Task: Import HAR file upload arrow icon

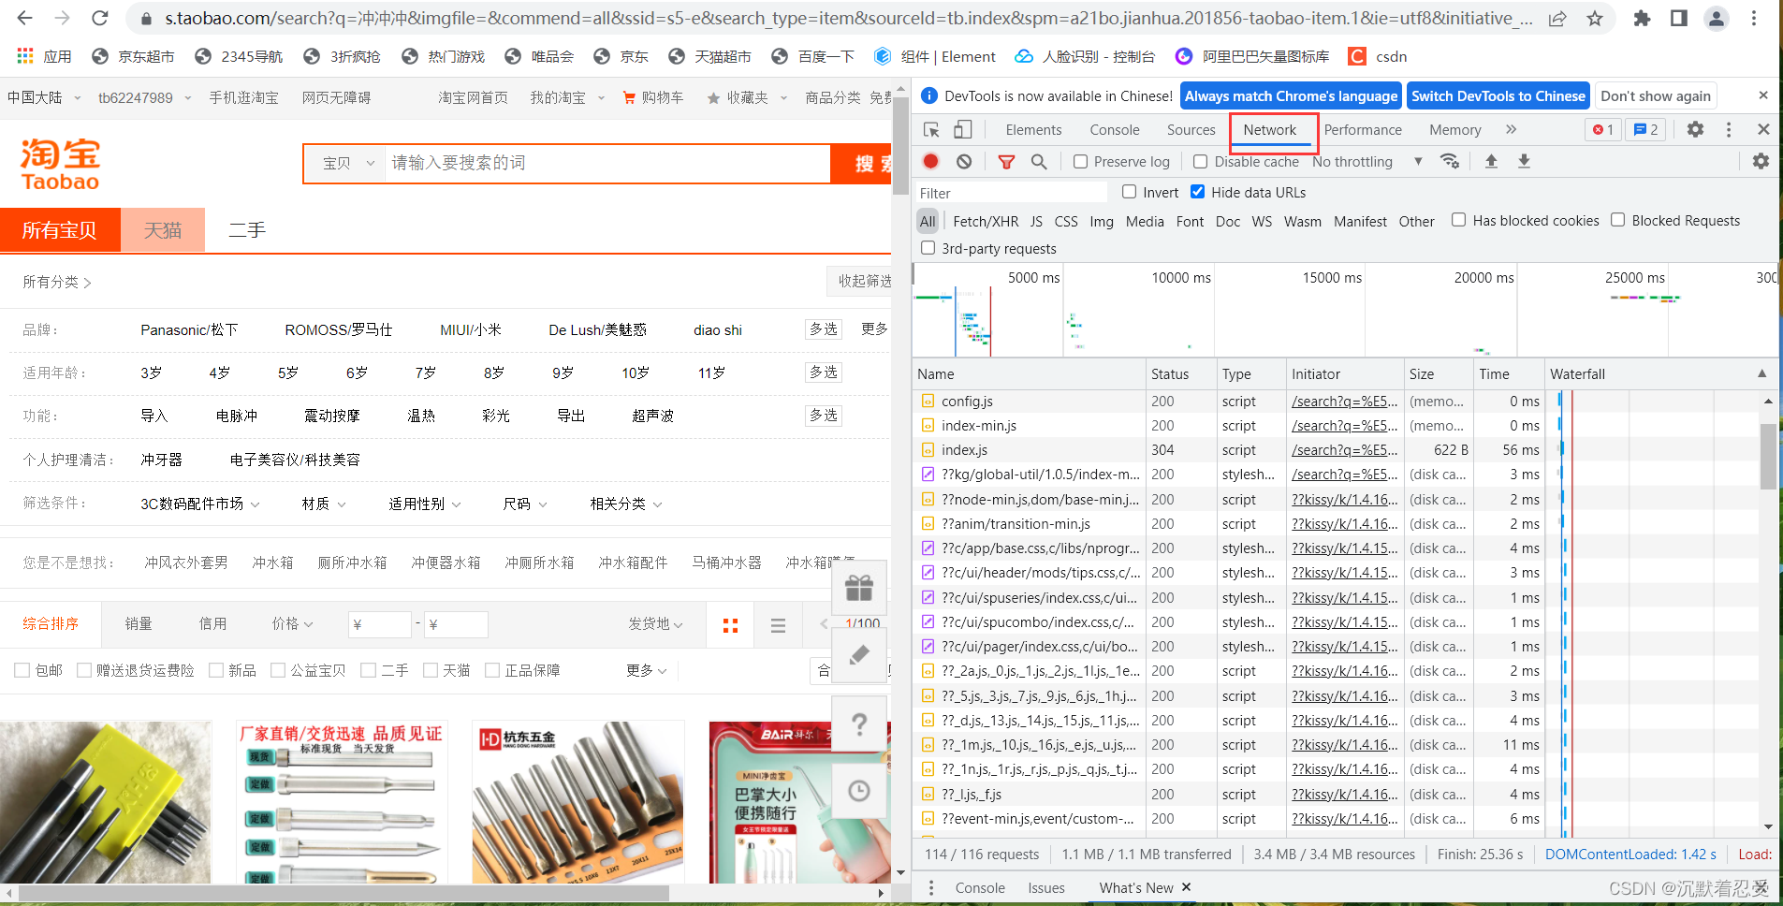Action: (x=1491, y=161)
